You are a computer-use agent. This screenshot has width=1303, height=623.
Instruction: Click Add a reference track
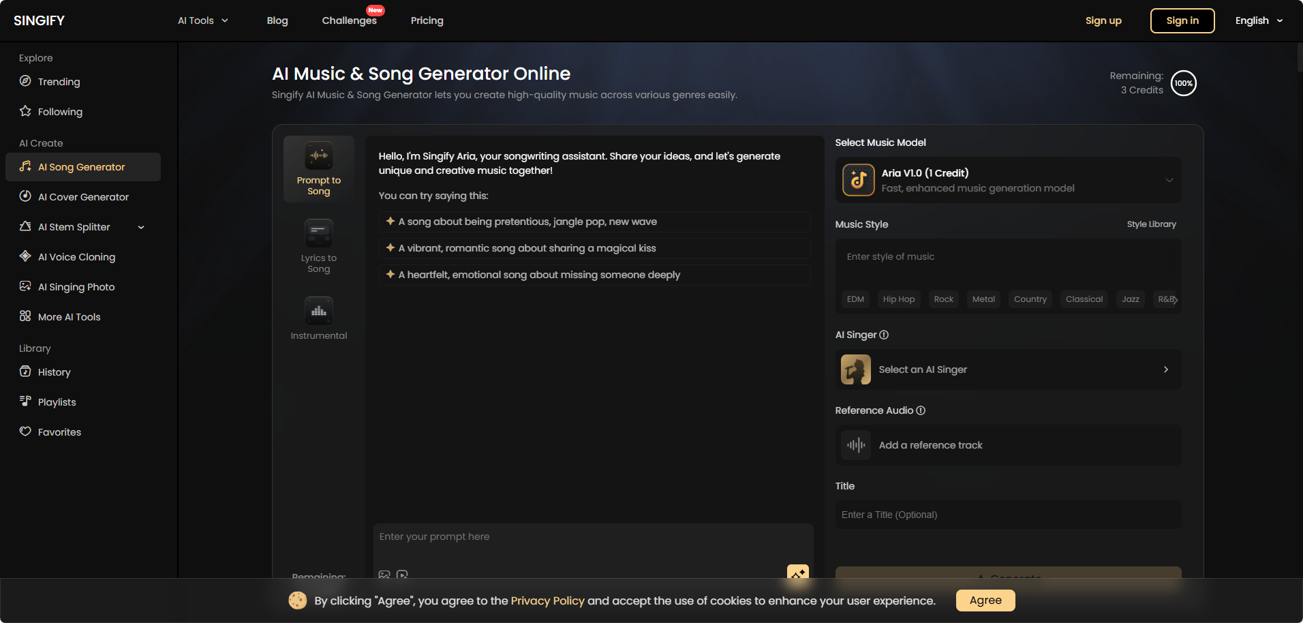click(x=1008, y=445)
